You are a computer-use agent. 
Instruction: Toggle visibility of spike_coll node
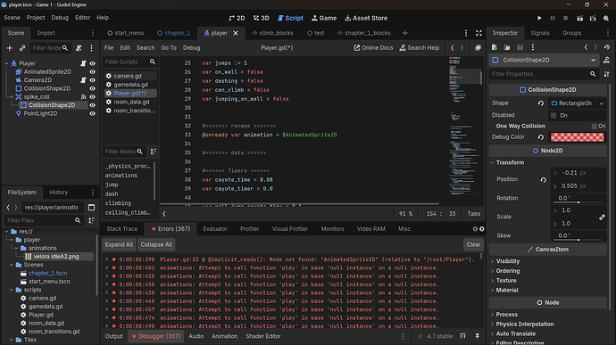(92, 96)
